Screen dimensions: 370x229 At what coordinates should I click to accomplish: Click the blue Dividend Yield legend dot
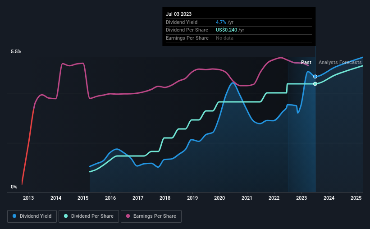pos(14,216)
